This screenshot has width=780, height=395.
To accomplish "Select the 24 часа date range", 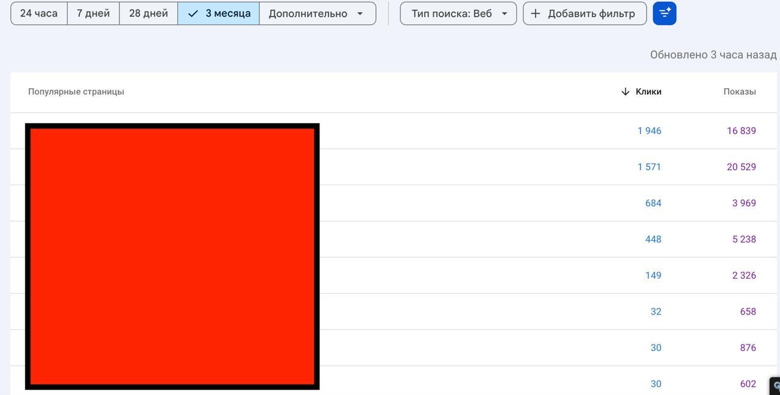I will pyautogui.click(x=39, y=13).
